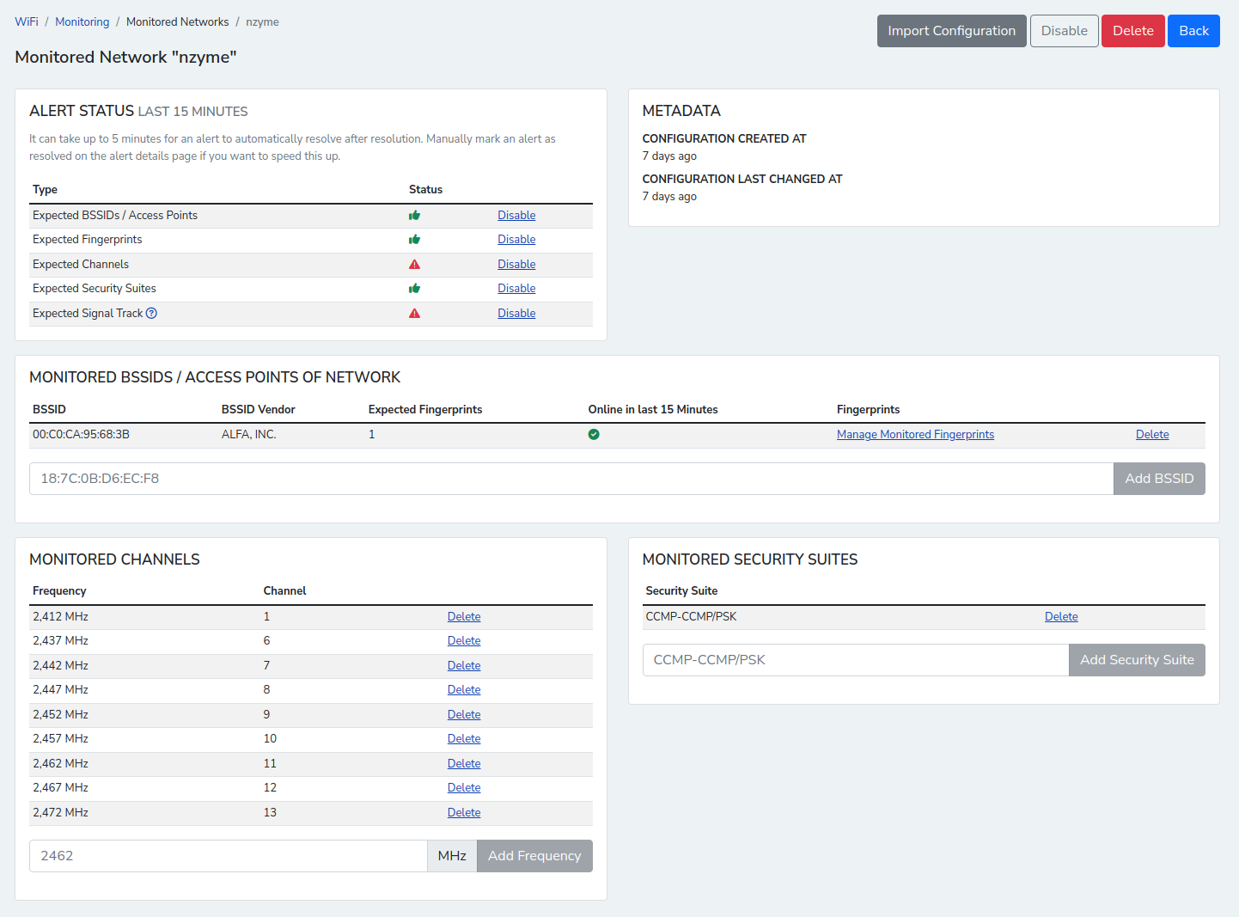Viewport: 1239px width, 917px height.
Task: Delete the 2,457 MHz channel 10 row
Action: [464, 739]
